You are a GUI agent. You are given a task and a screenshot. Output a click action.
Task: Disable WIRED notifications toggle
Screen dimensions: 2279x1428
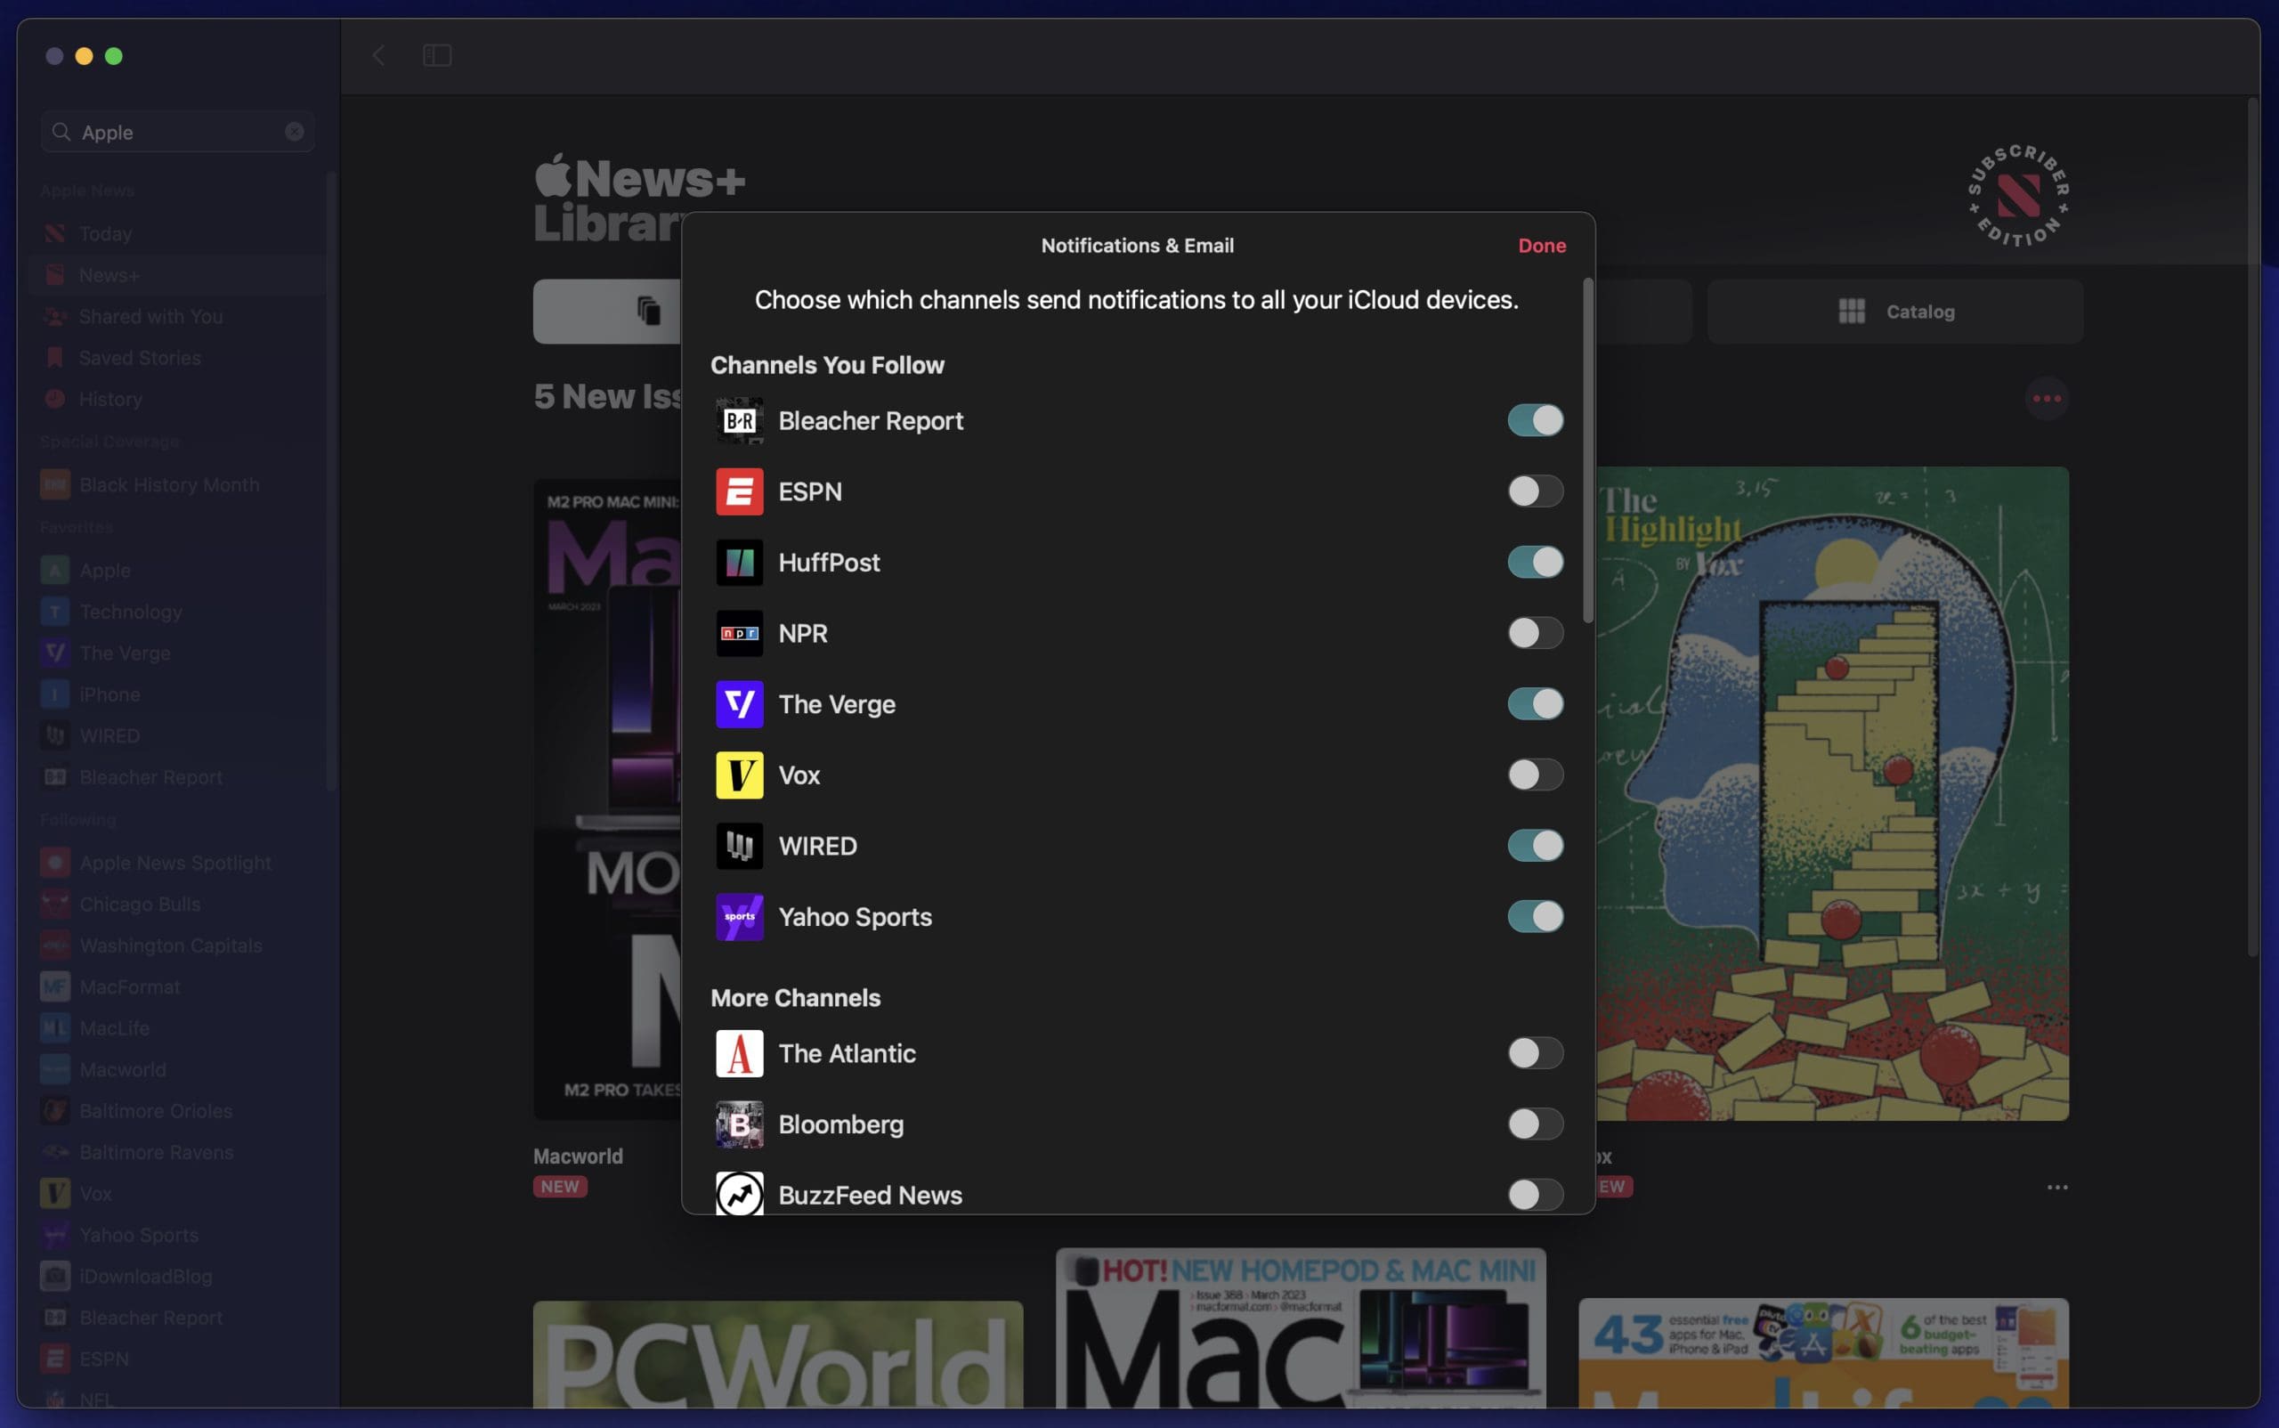1535,845
